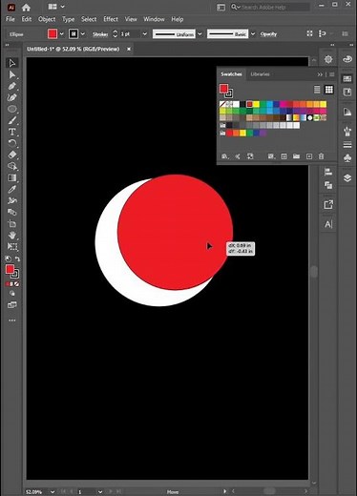The height and width of the screenshot is (496, 357).
Task: Change Screen Mode in toolbar
Action: click(x=12, y=305)
